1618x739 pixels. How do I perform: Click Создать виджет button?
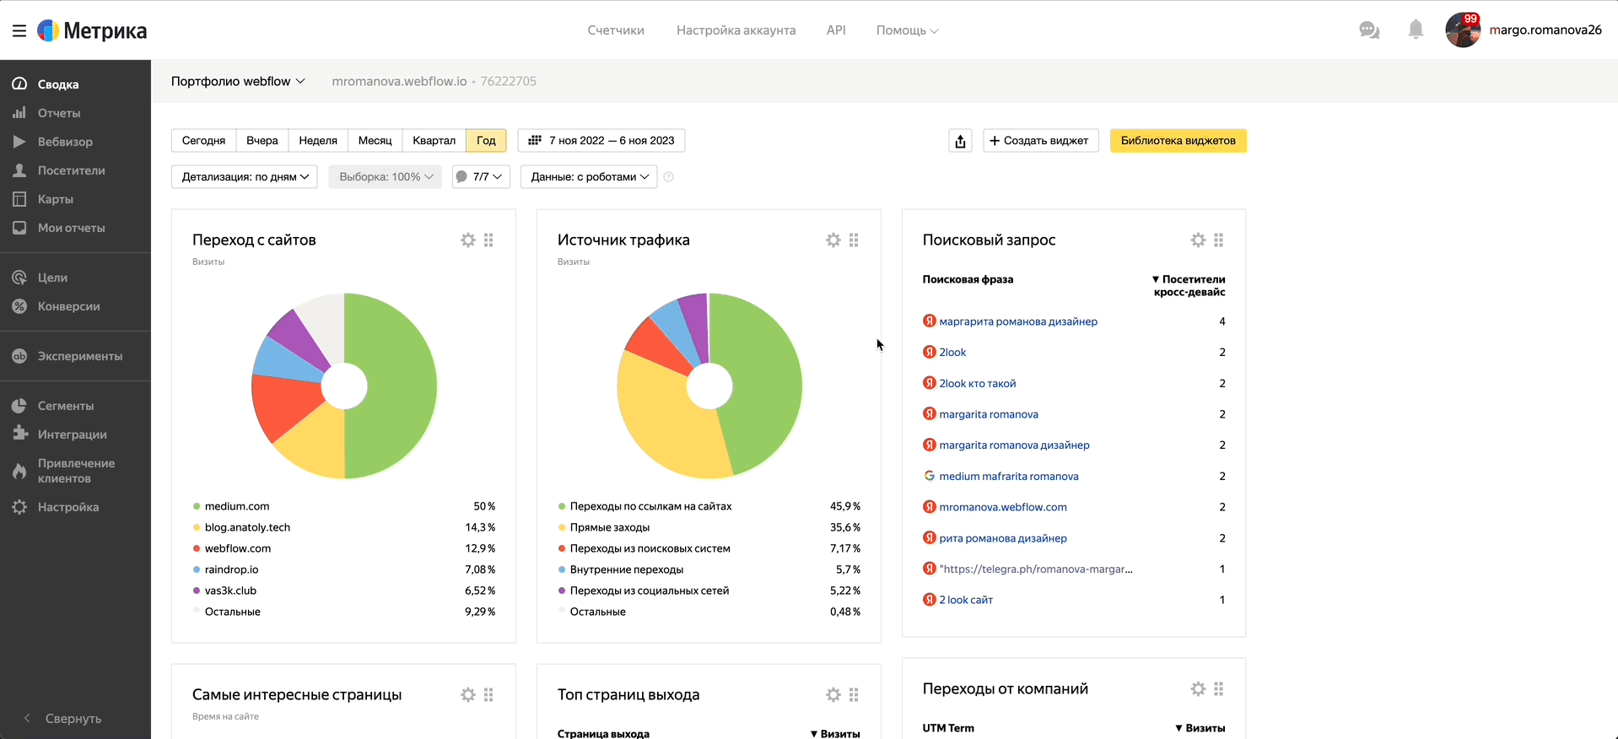[1041, 141]
